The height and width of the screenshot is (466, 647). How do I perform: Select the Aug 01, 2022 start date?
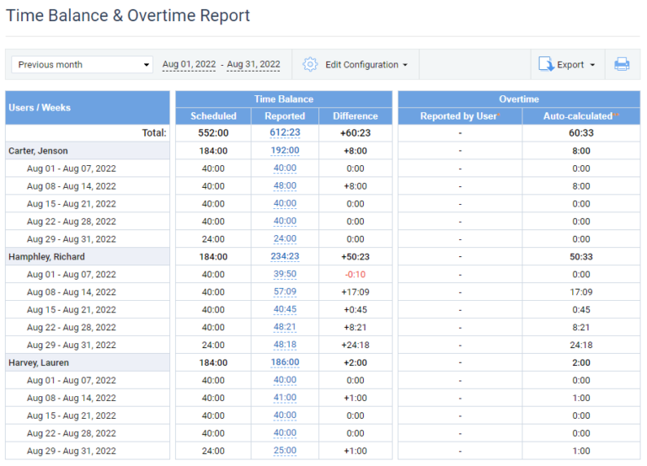coord(190,65)
